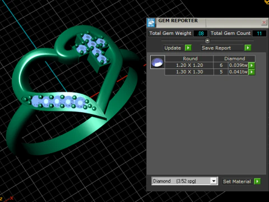This screenshot has height=202, width=269.
Task: Click the Total Gem Weight value field
Action: coord(201,34)
